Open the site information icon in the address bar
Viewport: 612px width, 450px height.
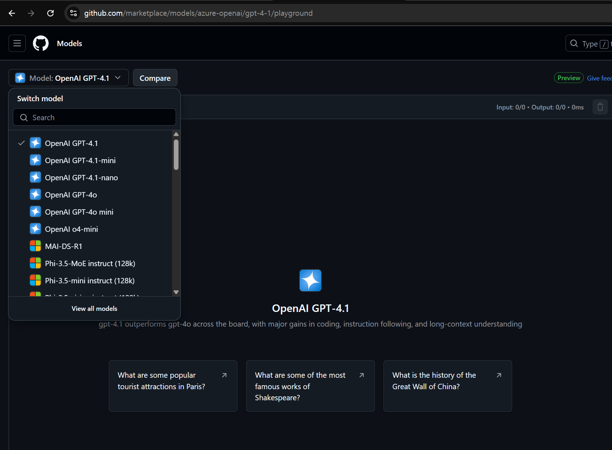point(73,13)
